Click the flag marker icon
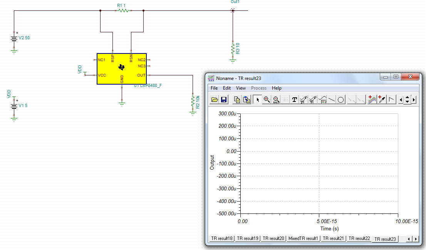Image resolution: width=426 pixels, height=250 pixels. coord(391,100)
